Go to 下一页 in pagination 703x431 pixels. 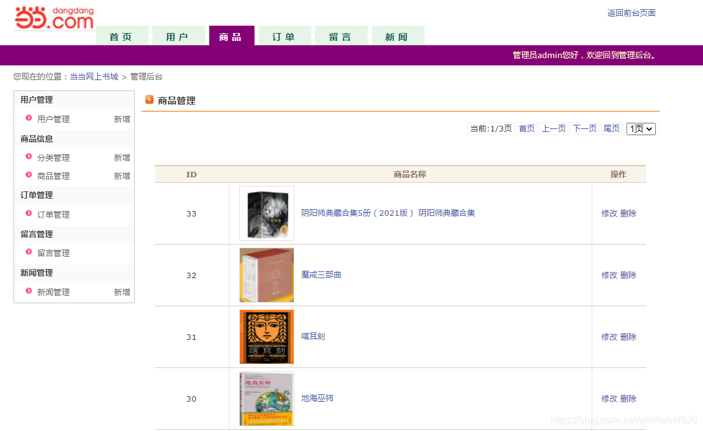pos(585,128)
